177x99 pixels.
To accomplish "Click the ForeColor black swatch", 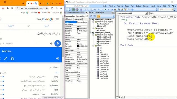I will [78, 46].
